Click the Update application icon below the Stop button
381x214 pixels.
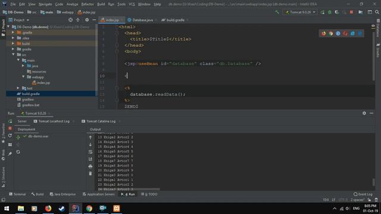pos(10,136)
